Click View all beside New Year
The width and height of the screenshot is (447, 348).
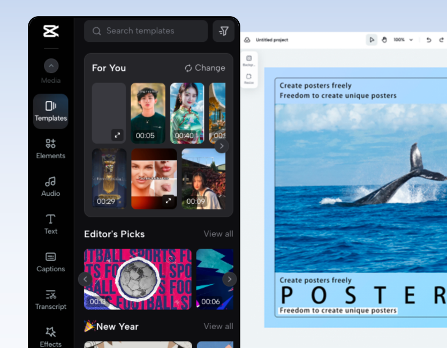(x=218, y=327)
